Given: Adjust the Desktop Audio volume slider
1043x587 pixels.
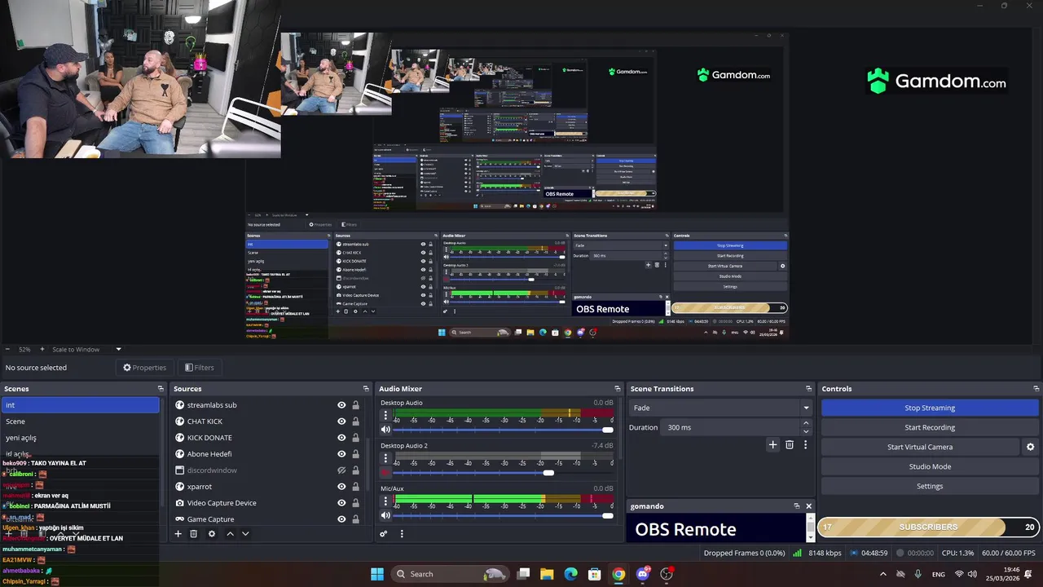Looking at the screenshot, I should click(x=504, y=430).
